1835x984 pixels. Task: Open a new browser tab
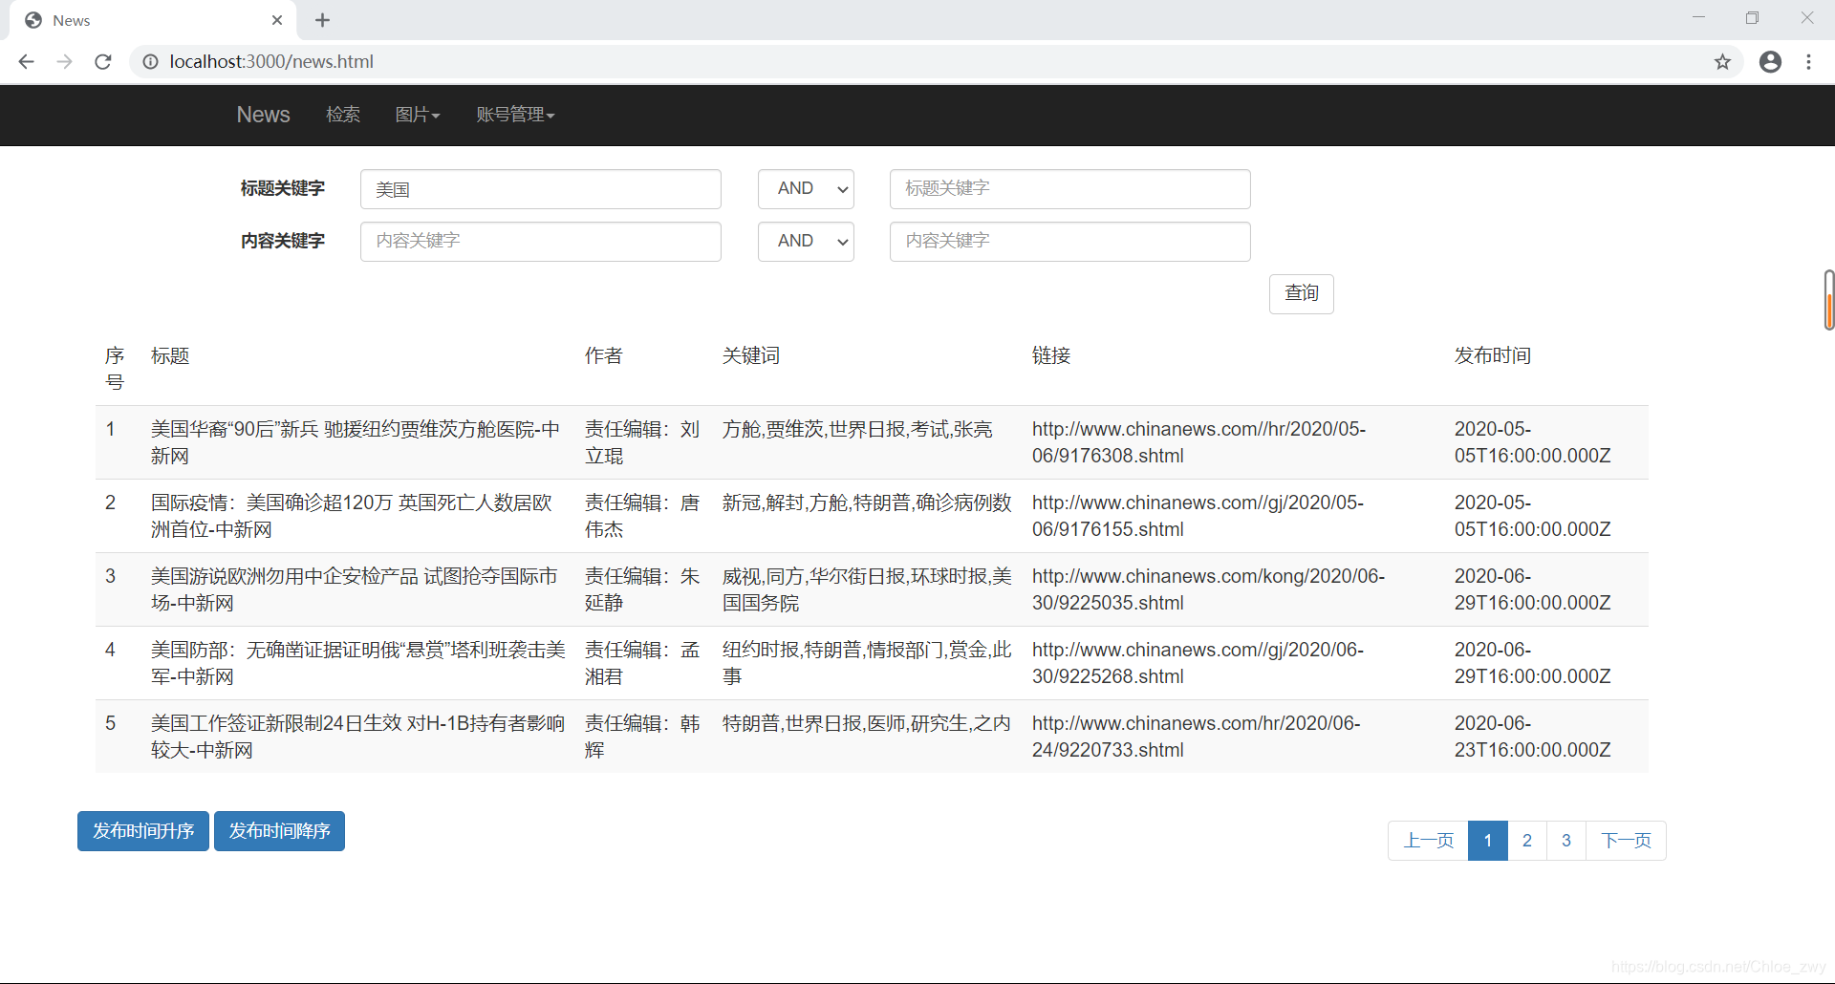pos(322,20)
